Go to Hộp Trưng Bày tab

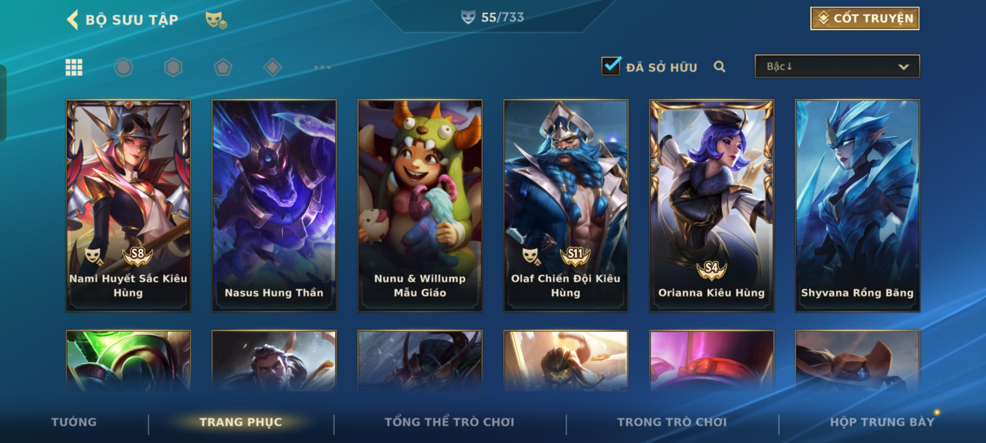(882, 422)
